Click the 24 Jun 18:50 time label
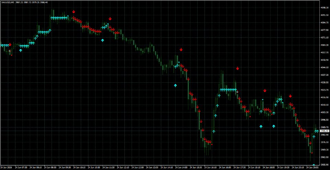The width and height of the screenshot is (330, 170). [269, 168]
